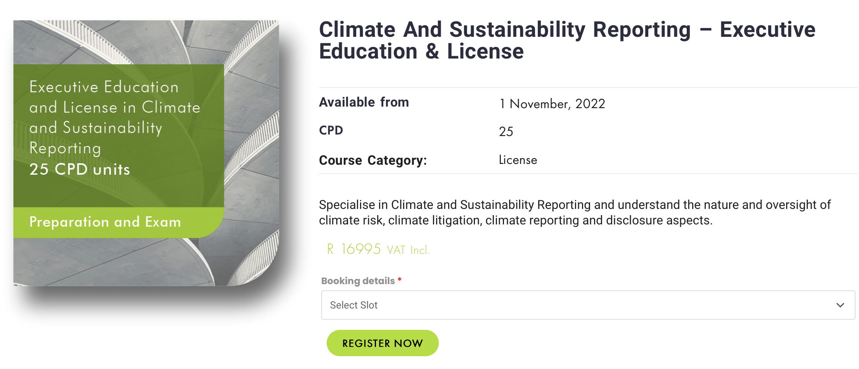Image resolution: width=859 pixels, height=369 pixels.
Task: Click the License course category value
Action: 518,160
